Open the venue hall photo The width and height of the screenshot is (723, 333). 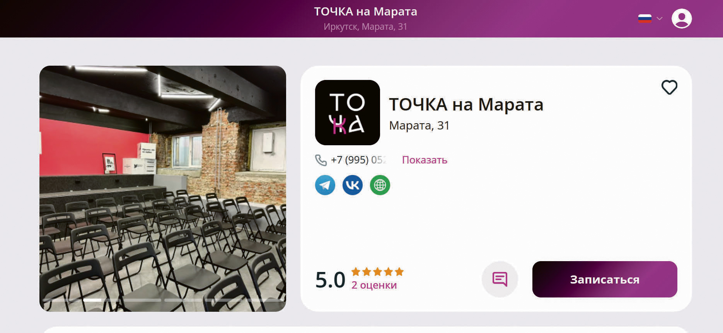coord(163,189)
